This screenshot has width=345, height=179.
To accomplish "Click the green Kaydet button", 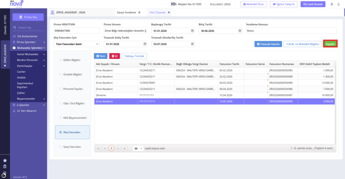I will [330, 44].
